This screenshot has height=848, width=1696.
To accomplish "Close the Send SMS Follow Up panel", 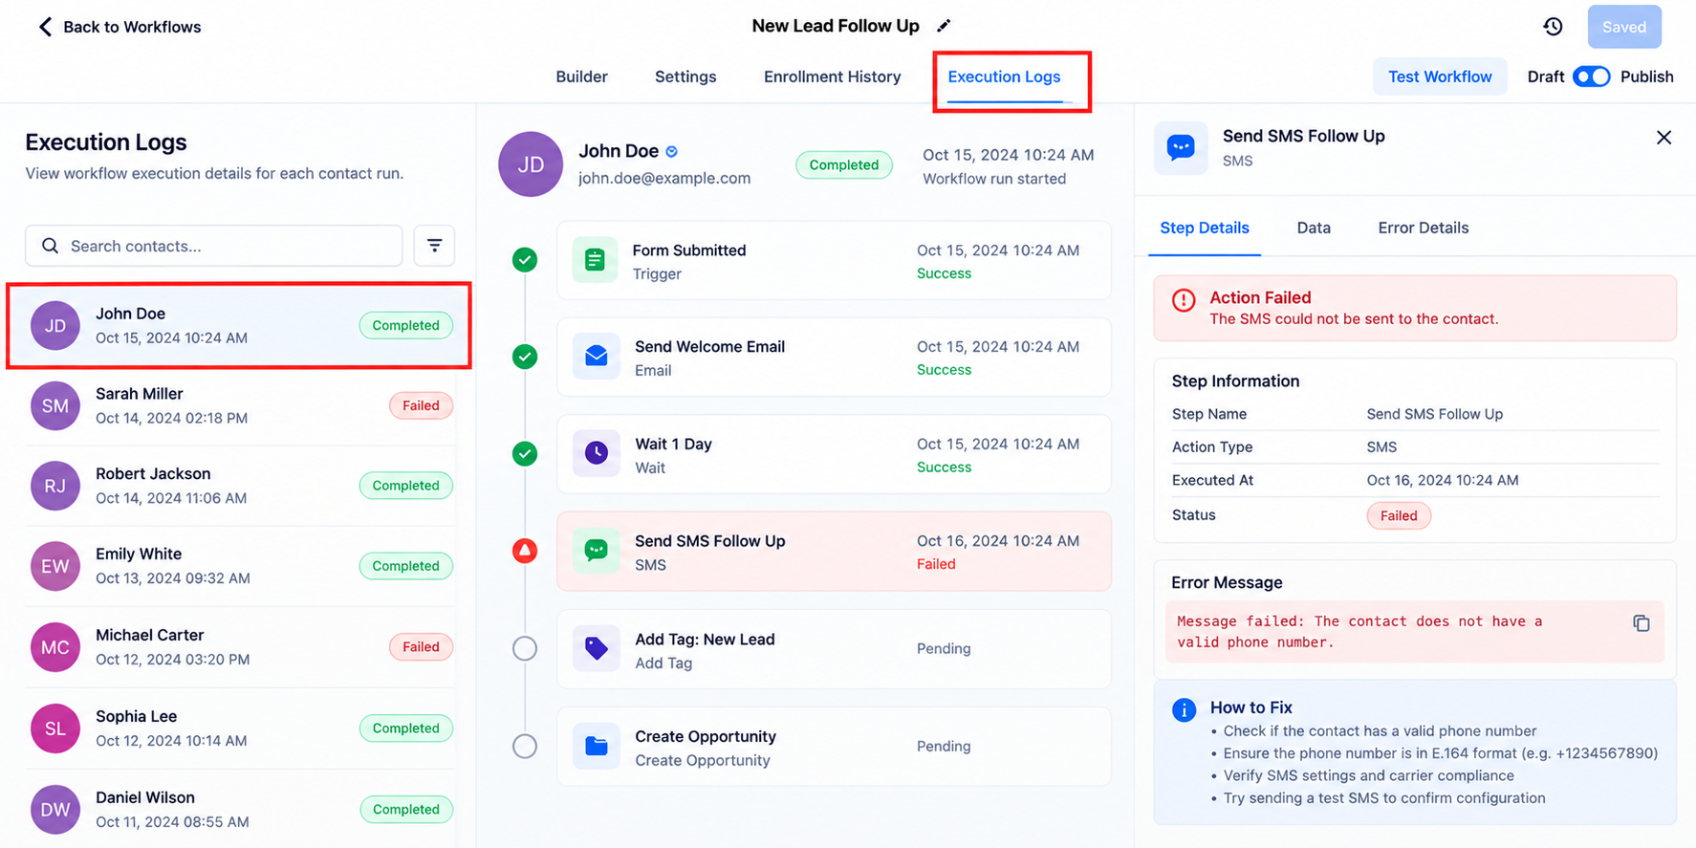I will click(1663, 138).
